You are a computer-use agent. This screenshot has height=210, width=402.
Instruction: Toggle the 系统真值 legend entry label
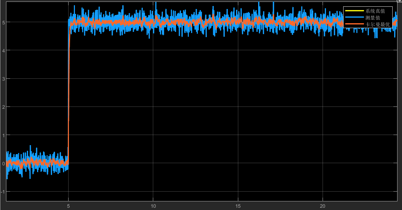pos(375,11)
